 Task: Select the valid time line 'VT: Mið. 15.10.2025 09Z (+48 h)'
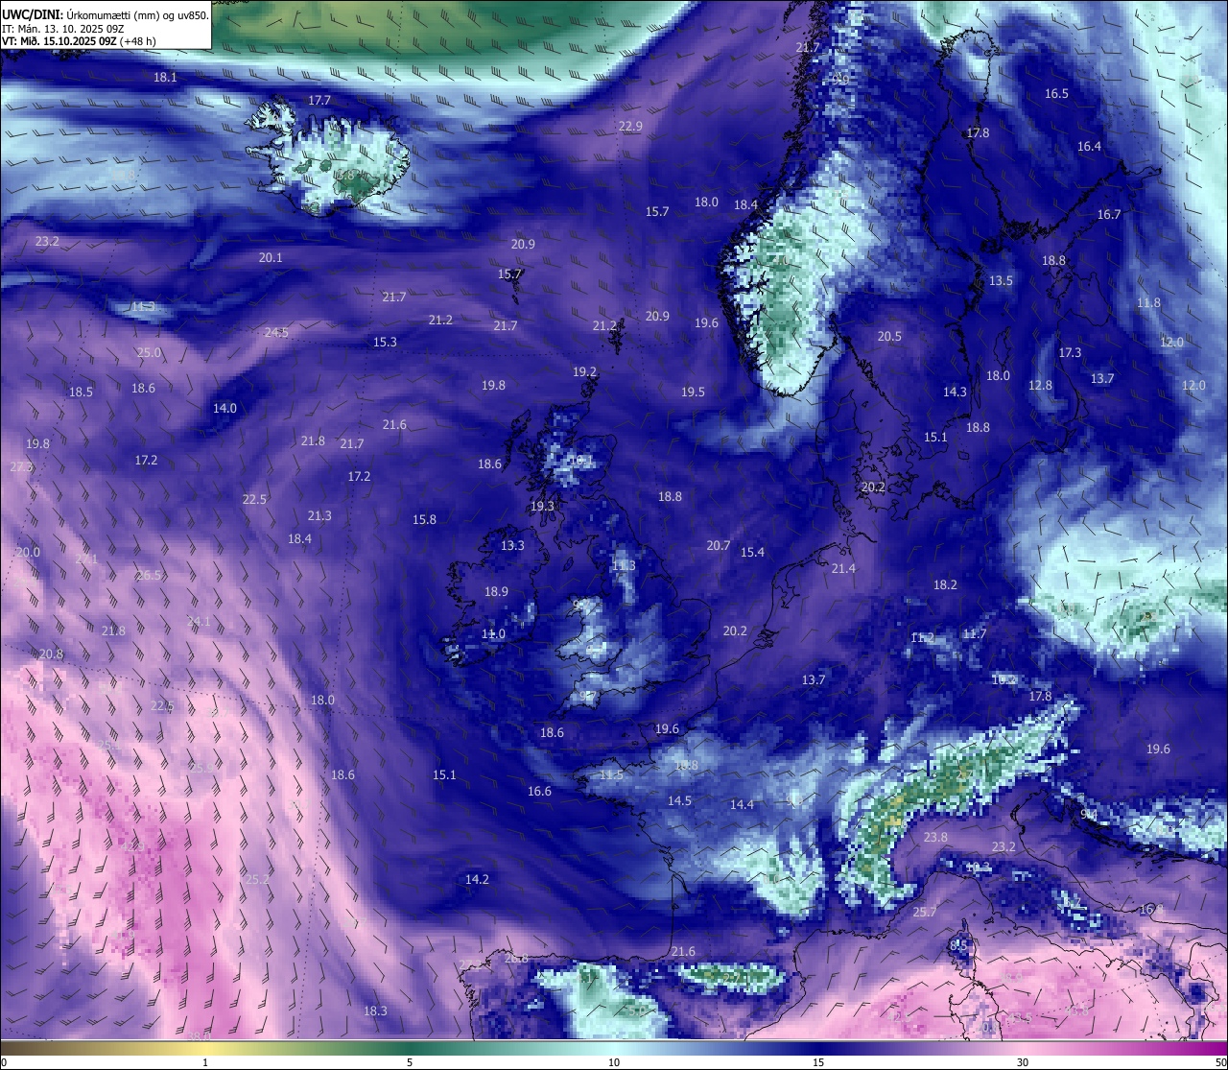tap(79, 41)
